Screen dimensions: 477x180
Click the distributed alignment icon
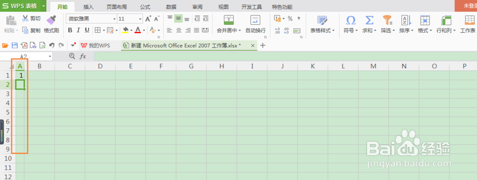[205, 30]
